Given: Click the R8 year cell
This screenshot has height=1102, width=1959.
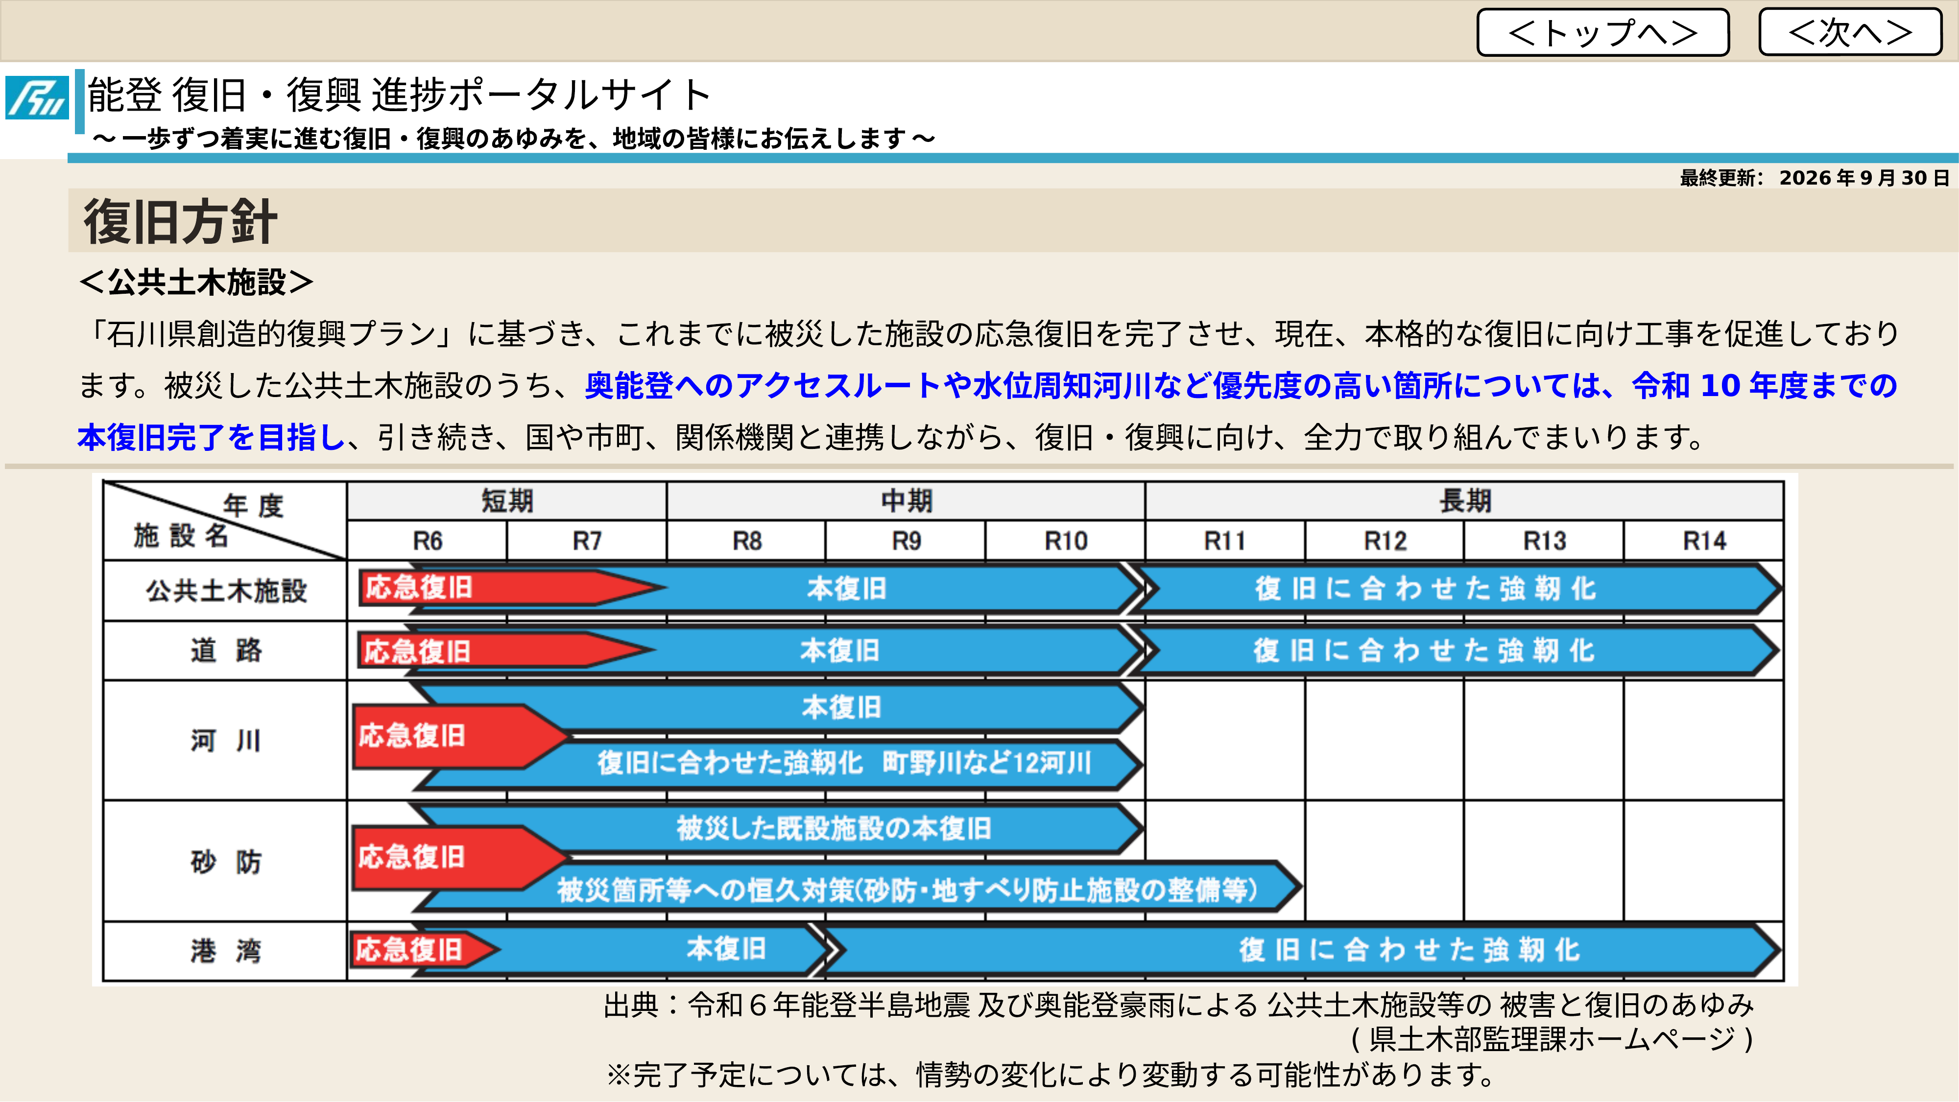Looking at the screenshot, I should tap(747, 541).
